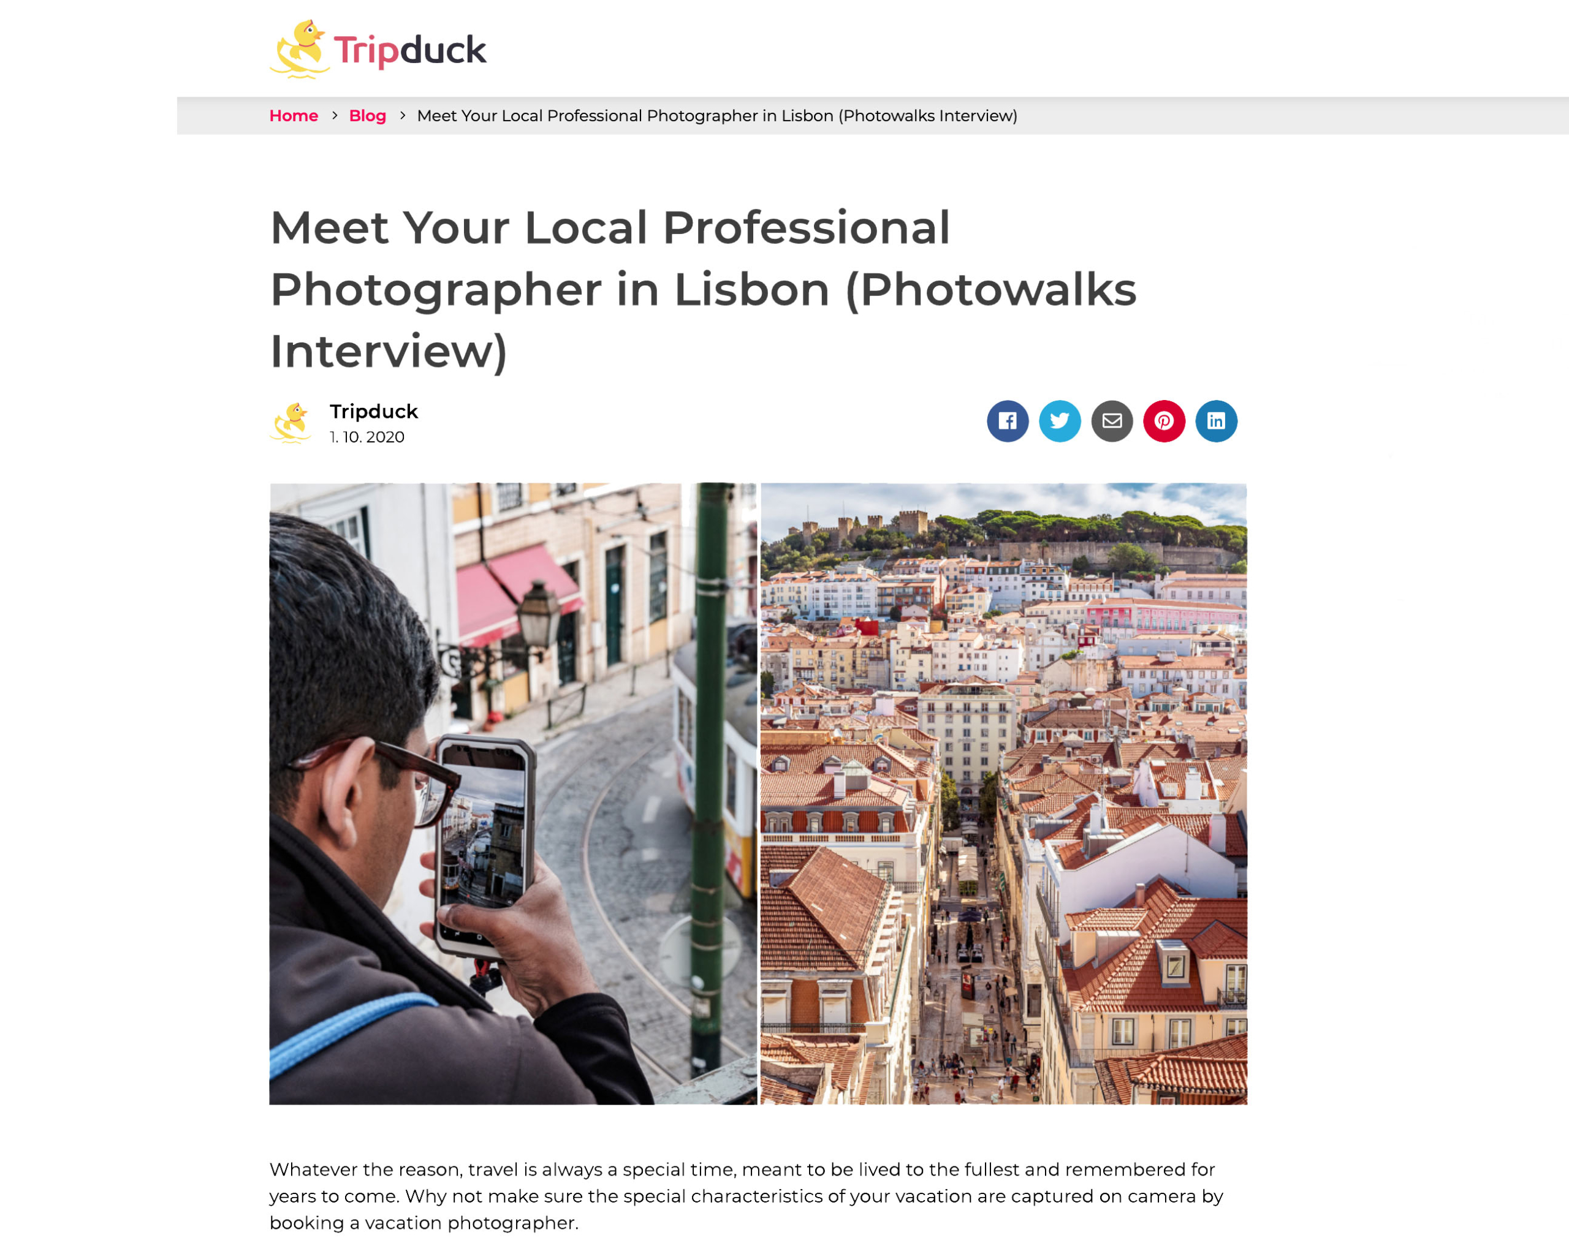Click the author's duck avatar
Screen dimensions: 1569x1254
coord(291,423)
